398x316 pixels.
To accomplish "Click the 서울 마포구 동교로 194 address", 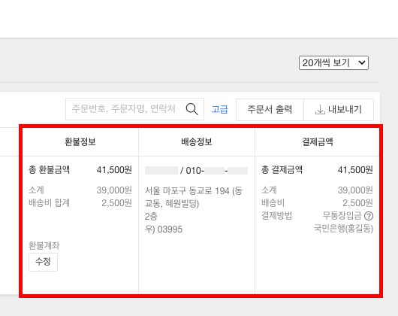I will [194, 197].
